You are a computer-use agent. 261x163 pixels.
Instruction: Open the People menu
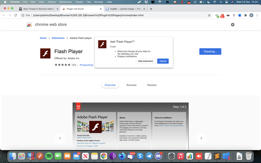click(79, 2)
